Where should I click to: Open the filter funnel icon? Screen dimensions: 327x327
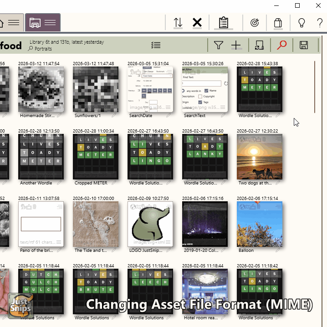coord(219,45)
